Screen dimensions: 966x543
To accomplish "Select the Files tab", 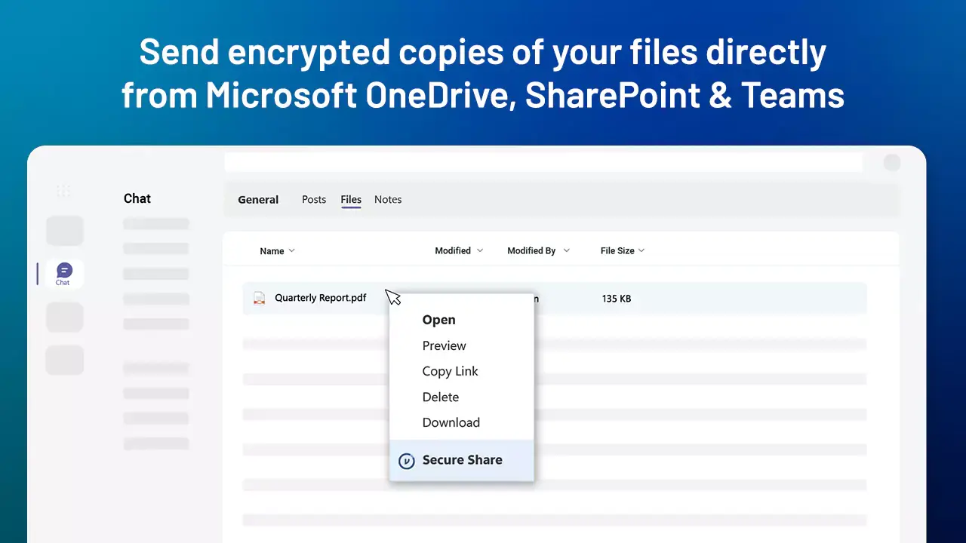I will pyautogui.click(x=351, y=200).
